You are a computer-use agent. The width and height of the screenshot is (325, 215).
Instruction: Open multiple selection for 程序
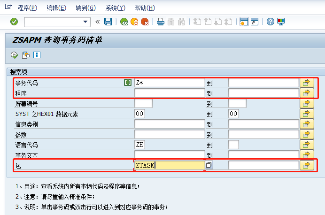(x=307, y=93)
